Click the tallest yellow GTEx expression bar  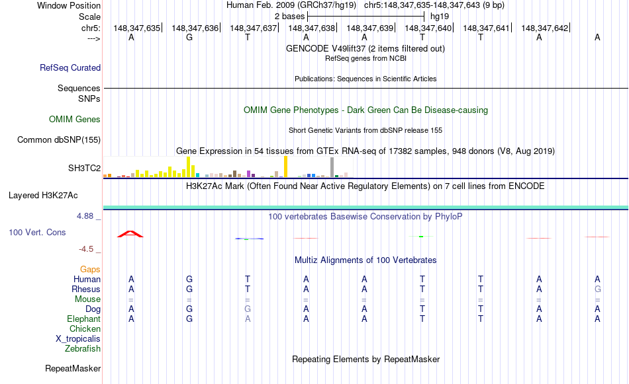(285, 167)
